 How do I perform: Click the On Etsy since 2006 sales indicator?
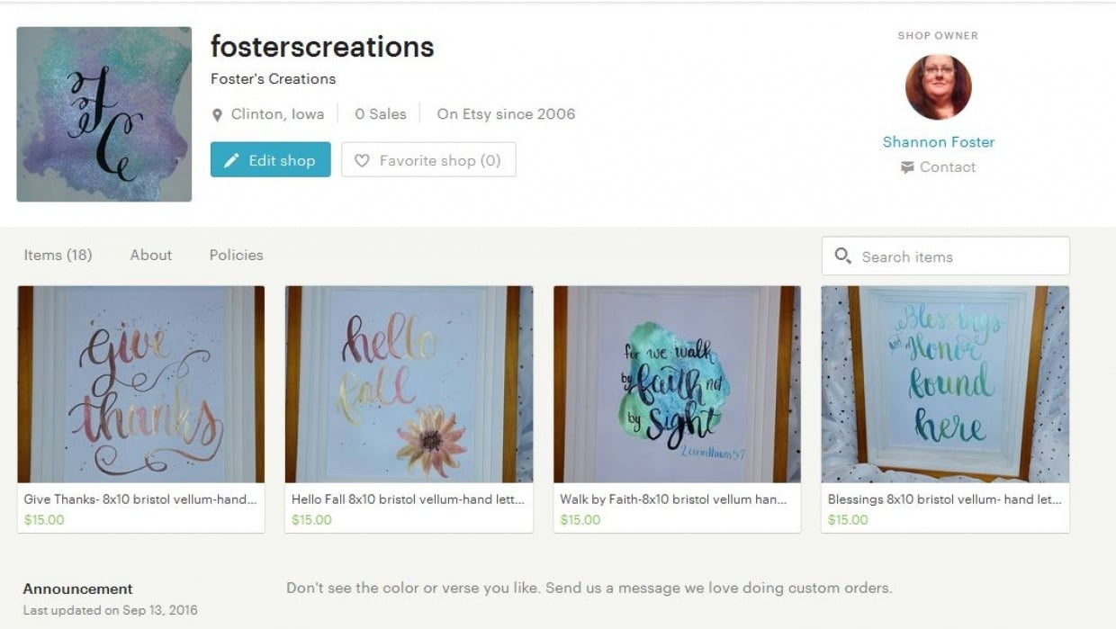(506, 114)
